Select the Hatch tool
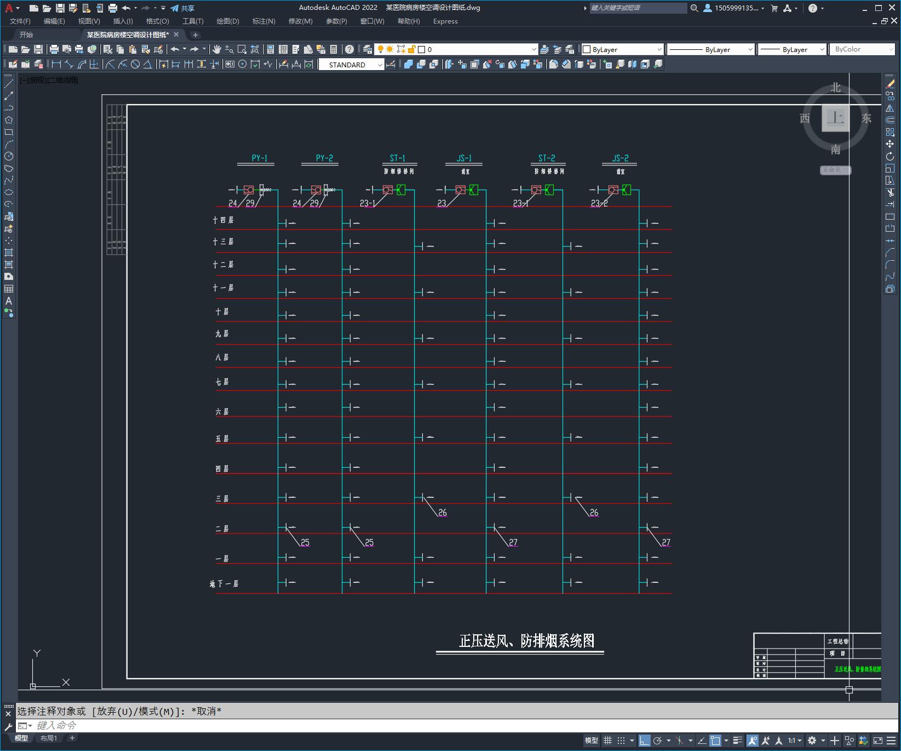This screenshot has width=901, height=751. 9,253
